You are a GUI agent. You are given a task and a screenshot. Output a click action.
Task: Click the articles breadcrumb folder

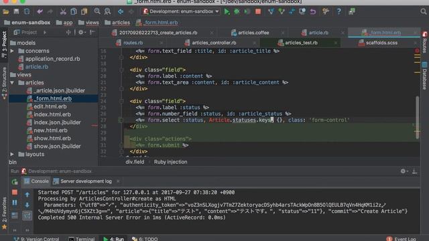pos(117,22)
